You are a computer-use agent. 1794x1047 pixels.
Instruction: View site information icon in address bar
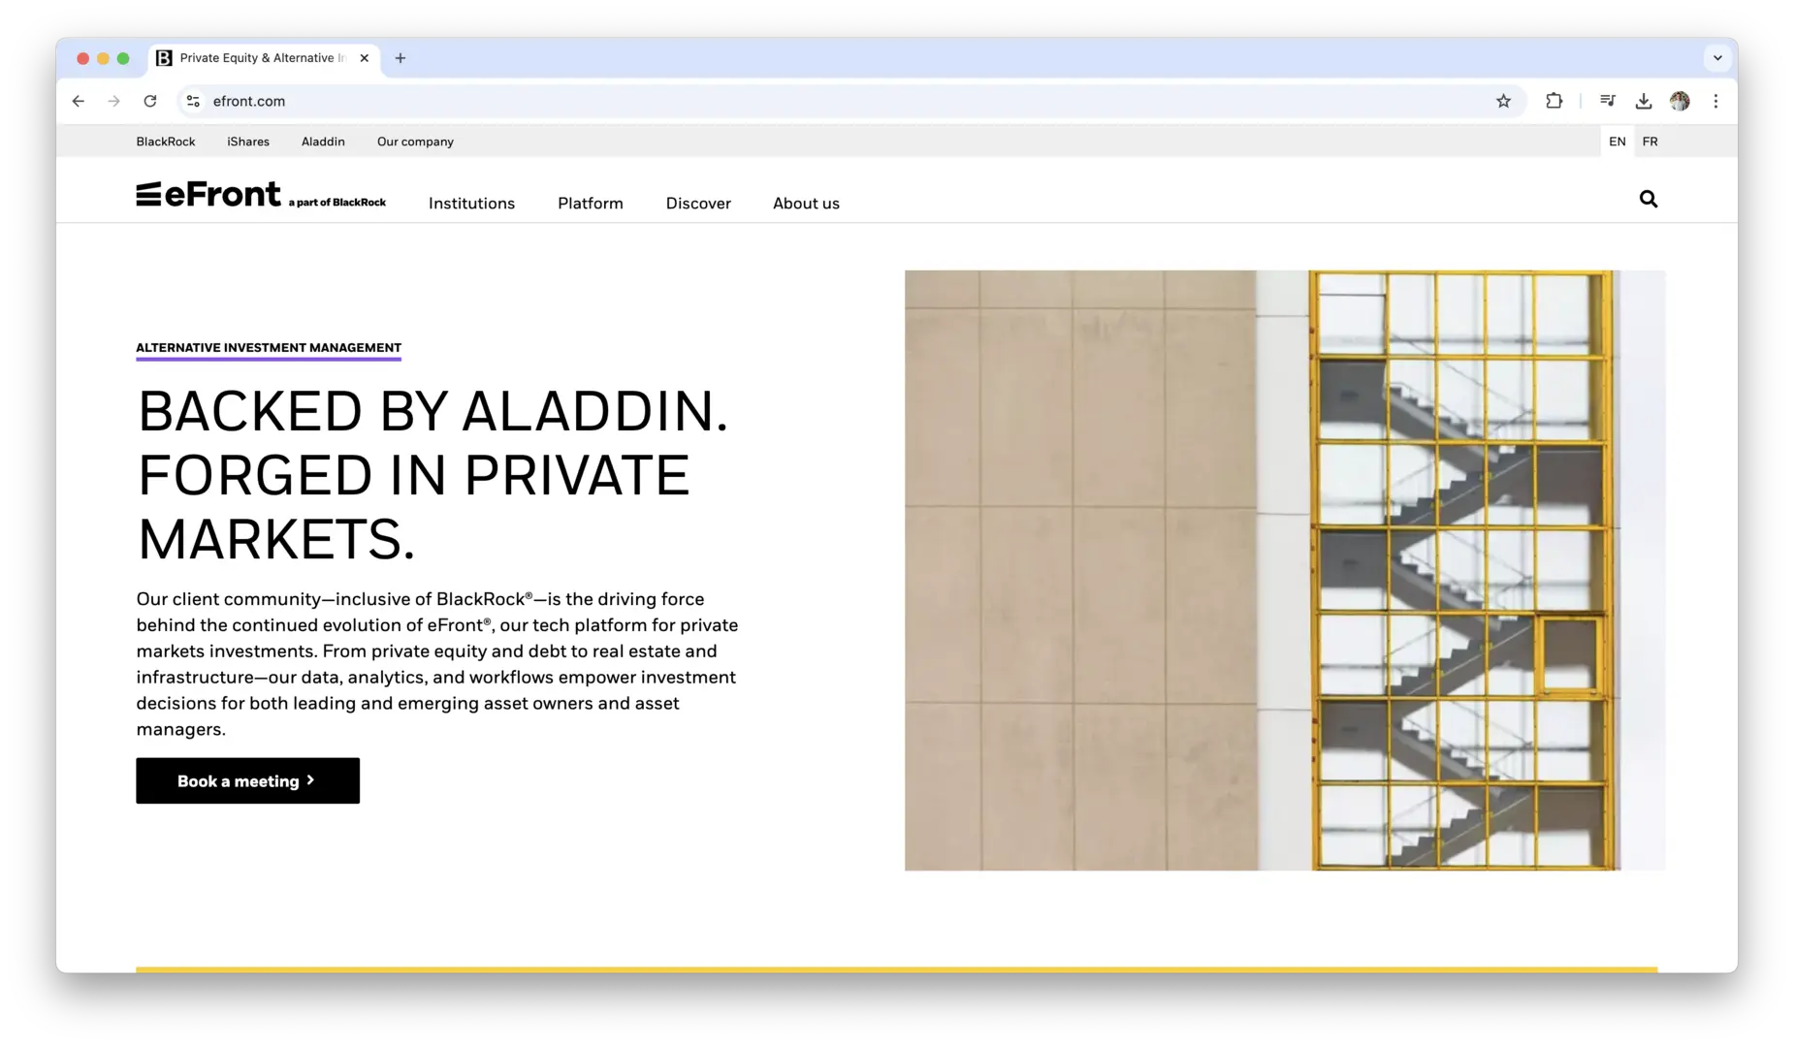coord(193,101)
